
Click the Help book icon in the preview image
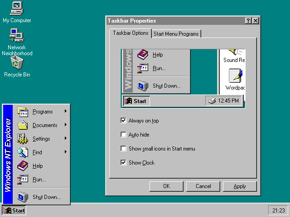pos(143,55)
